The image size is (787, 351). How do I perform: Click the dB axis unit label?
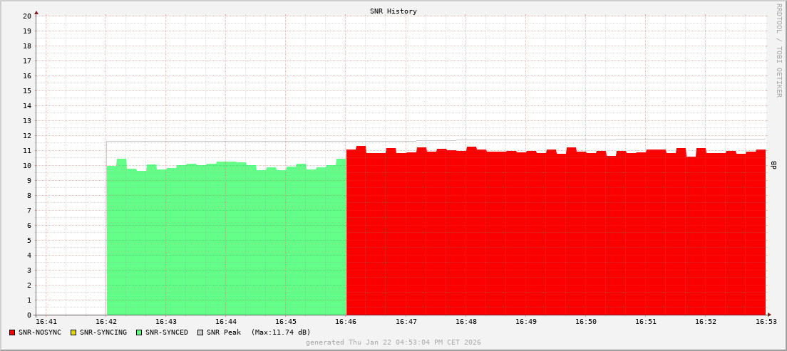pyautogui.click(x=773, y=165)
